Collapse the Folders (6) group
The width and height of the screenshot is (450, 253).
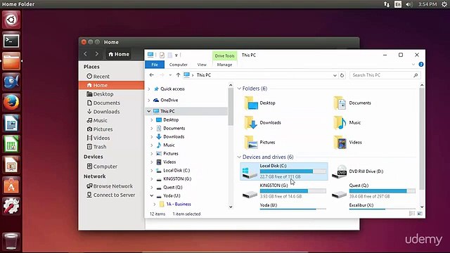(239, 89)
